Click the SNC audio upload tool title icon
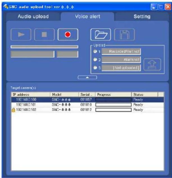This screenshot has width=172, height=178. point(6,6)
